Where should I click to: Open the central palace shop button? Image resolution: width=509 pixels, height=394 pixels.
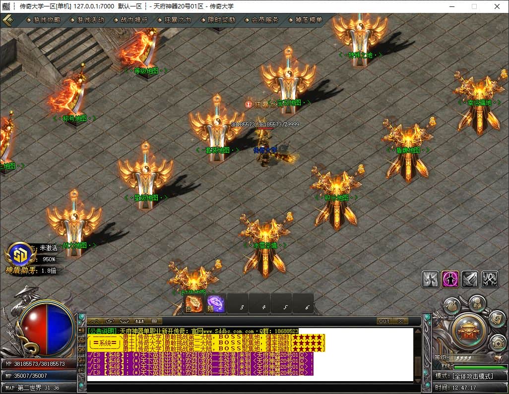(469, 332)
